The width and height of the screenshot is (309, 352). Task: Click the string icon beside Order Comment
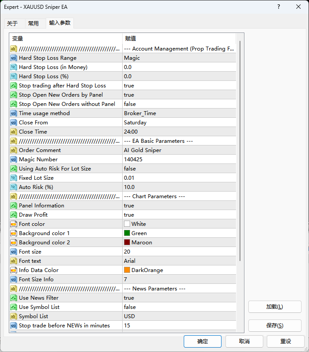tap(14, 150)
